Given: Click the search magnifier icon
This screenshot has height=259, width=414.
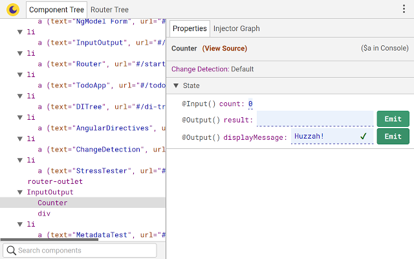Looking at the screenshot, I should [11, 251].
